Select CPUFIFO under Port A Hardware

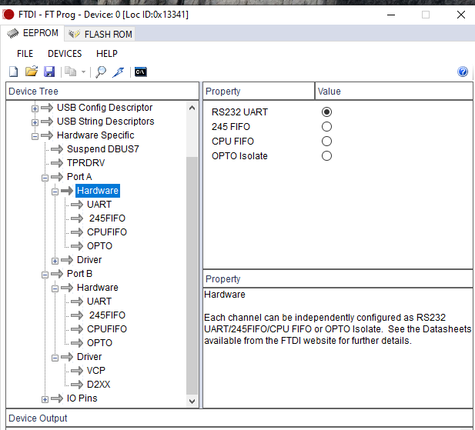click(x=107, y=232)
